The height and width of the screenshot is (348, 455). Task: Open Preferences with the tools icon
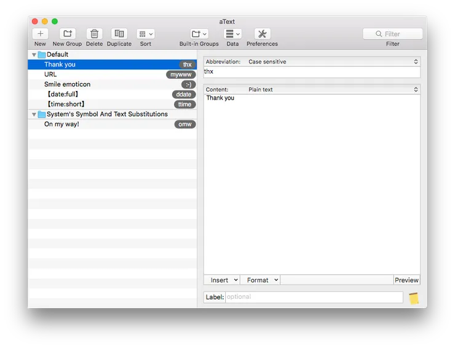[262, 34]
